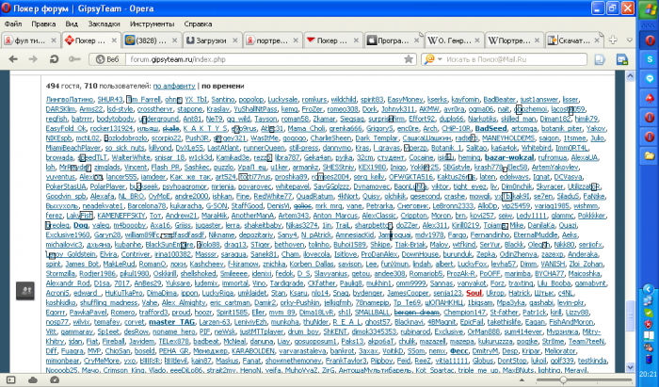Open user profile Фесс

458,351
